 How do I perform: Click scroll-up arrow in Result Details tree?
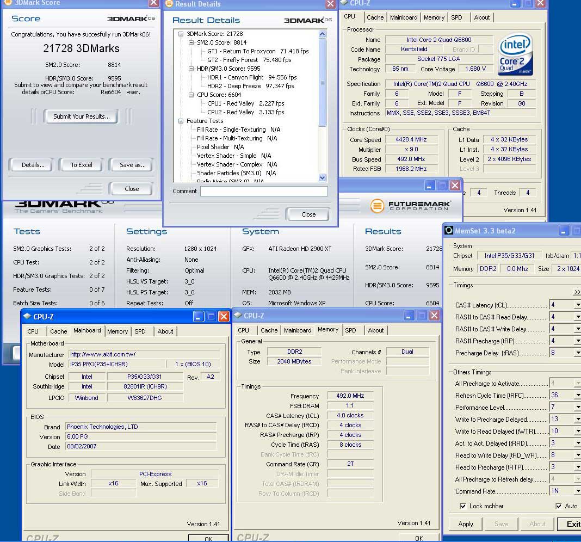[322, 34]
